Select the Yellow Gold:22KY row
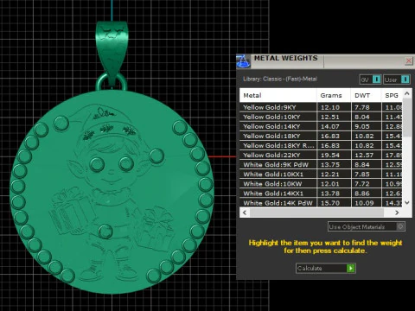Screen dimensions: 415x311 point(321,155)
